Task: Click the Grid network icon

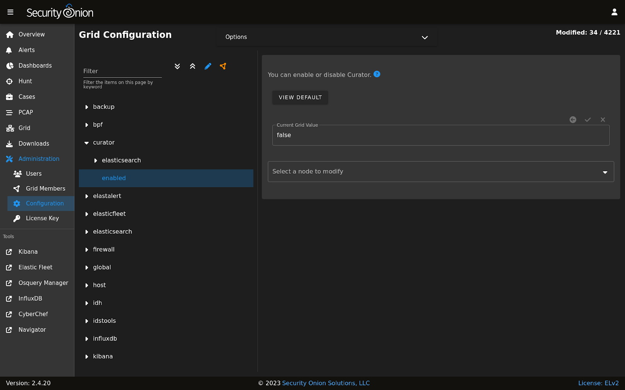Action: [x=10, y=128]
